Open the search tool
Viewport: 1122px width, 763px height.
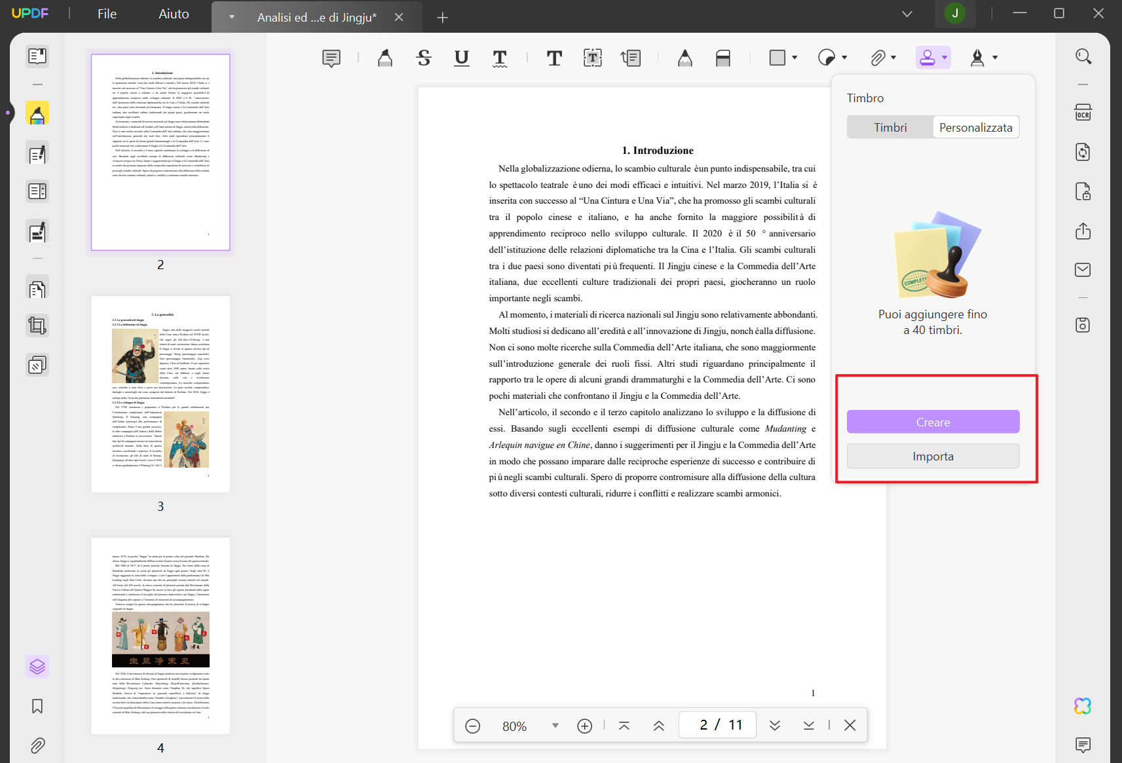[x=1083, y=56]
